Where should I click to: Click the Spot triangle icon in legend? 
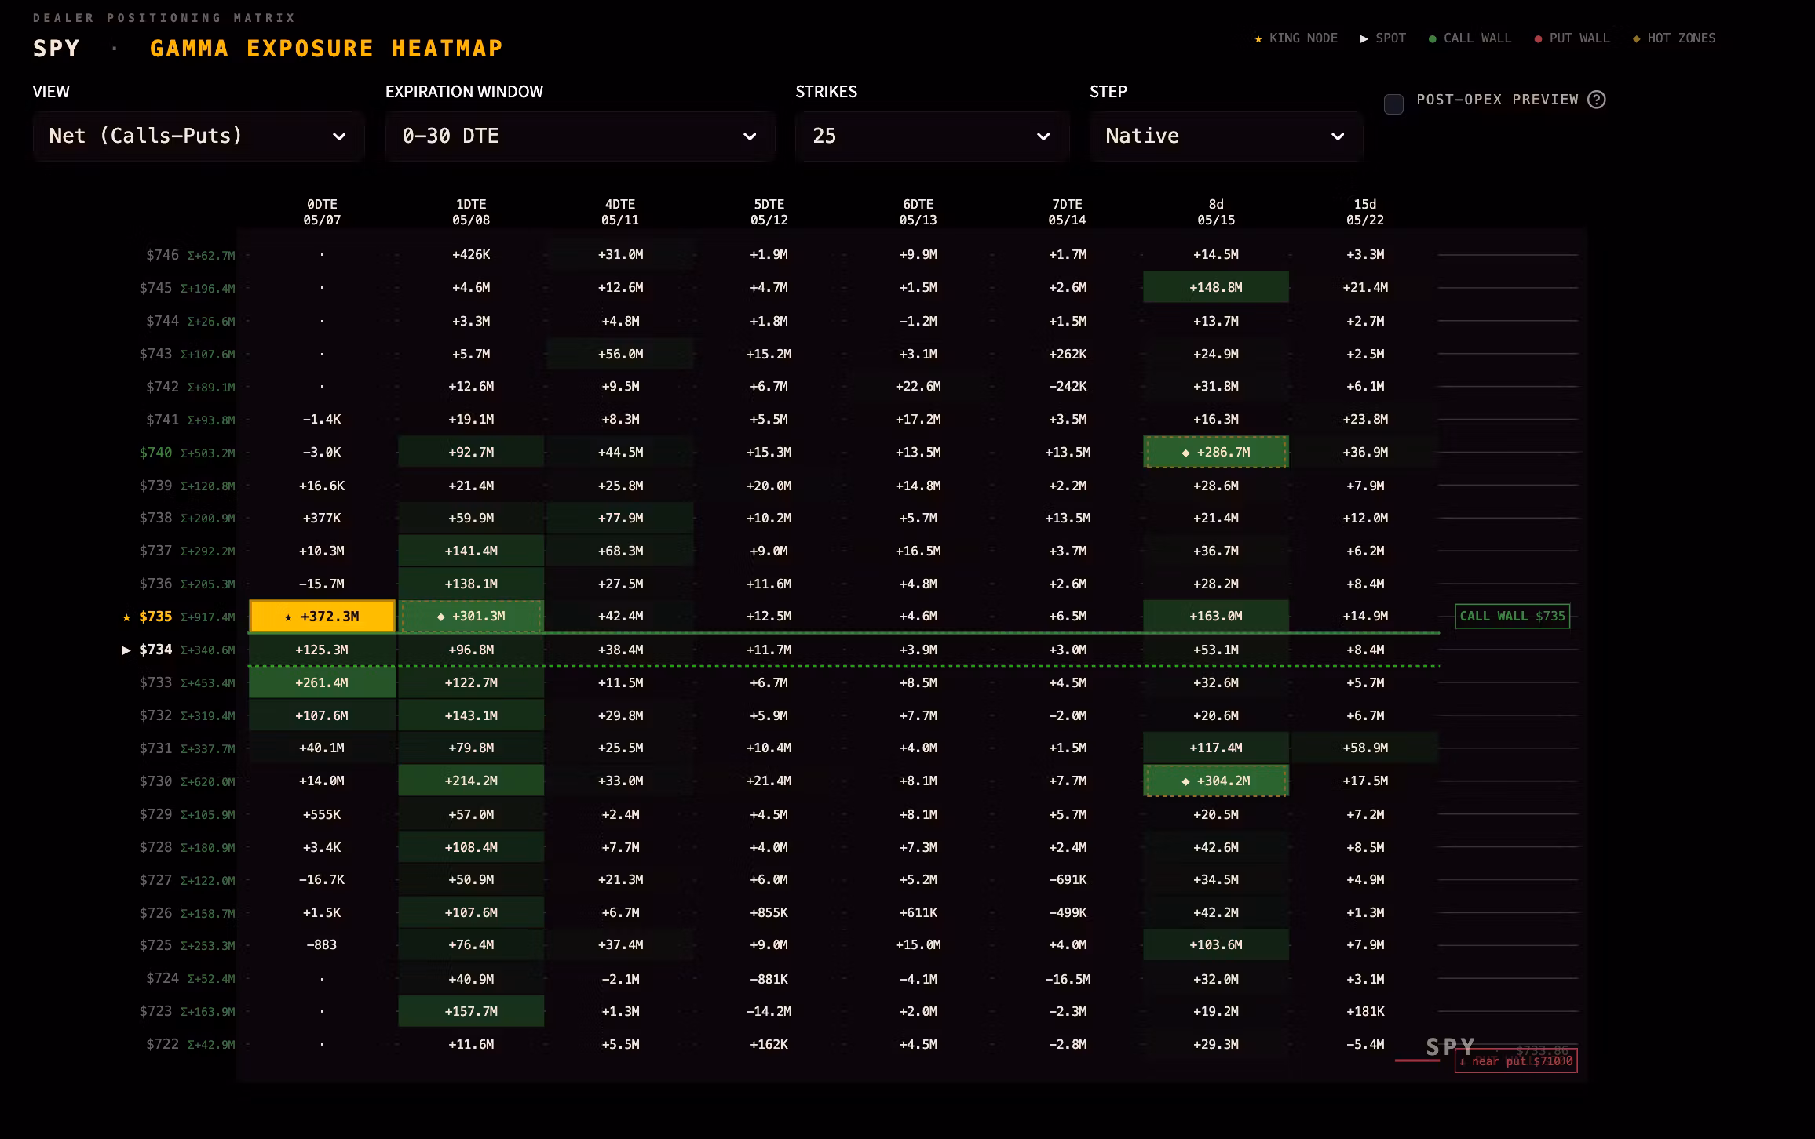pos(1364,38)
